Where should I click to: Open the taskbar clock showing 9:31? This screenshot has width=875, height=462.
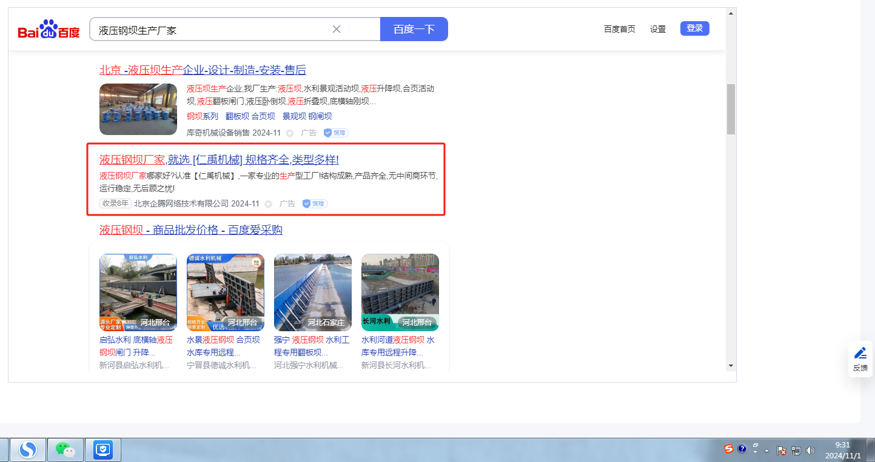click(x=842, y=449)
